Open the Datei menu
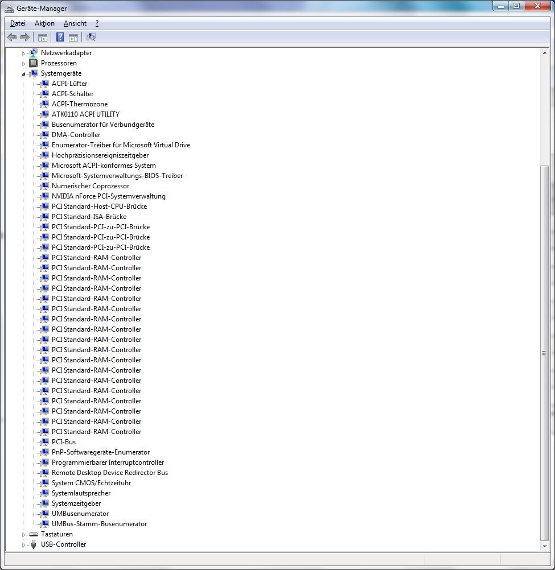The width and height of the screenshot is (555, 570). click(18, 23)
